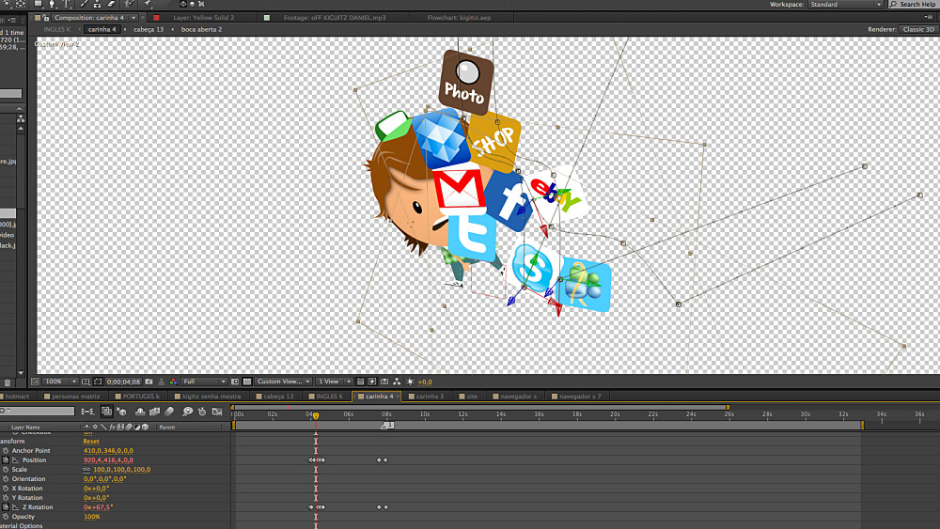Open the Composition Flowchart icon

click(x=397, y=381)
